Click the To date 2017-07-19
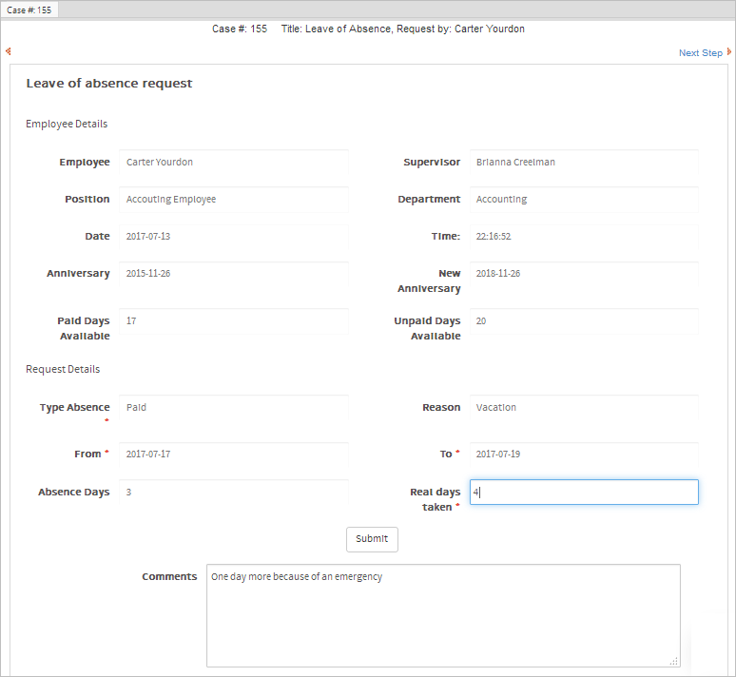 pyautogui.click(x=584, y=455)
